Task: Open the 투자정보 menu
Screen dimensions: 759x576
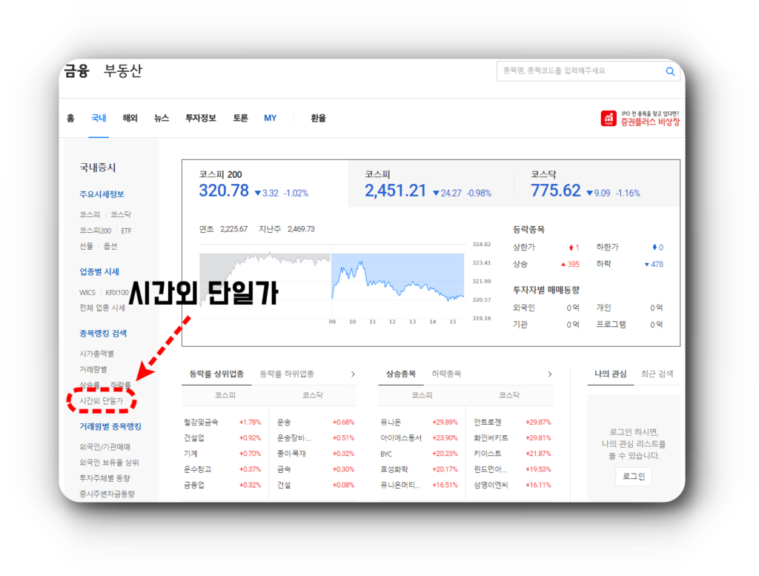Action: click(x=200, y=118)
